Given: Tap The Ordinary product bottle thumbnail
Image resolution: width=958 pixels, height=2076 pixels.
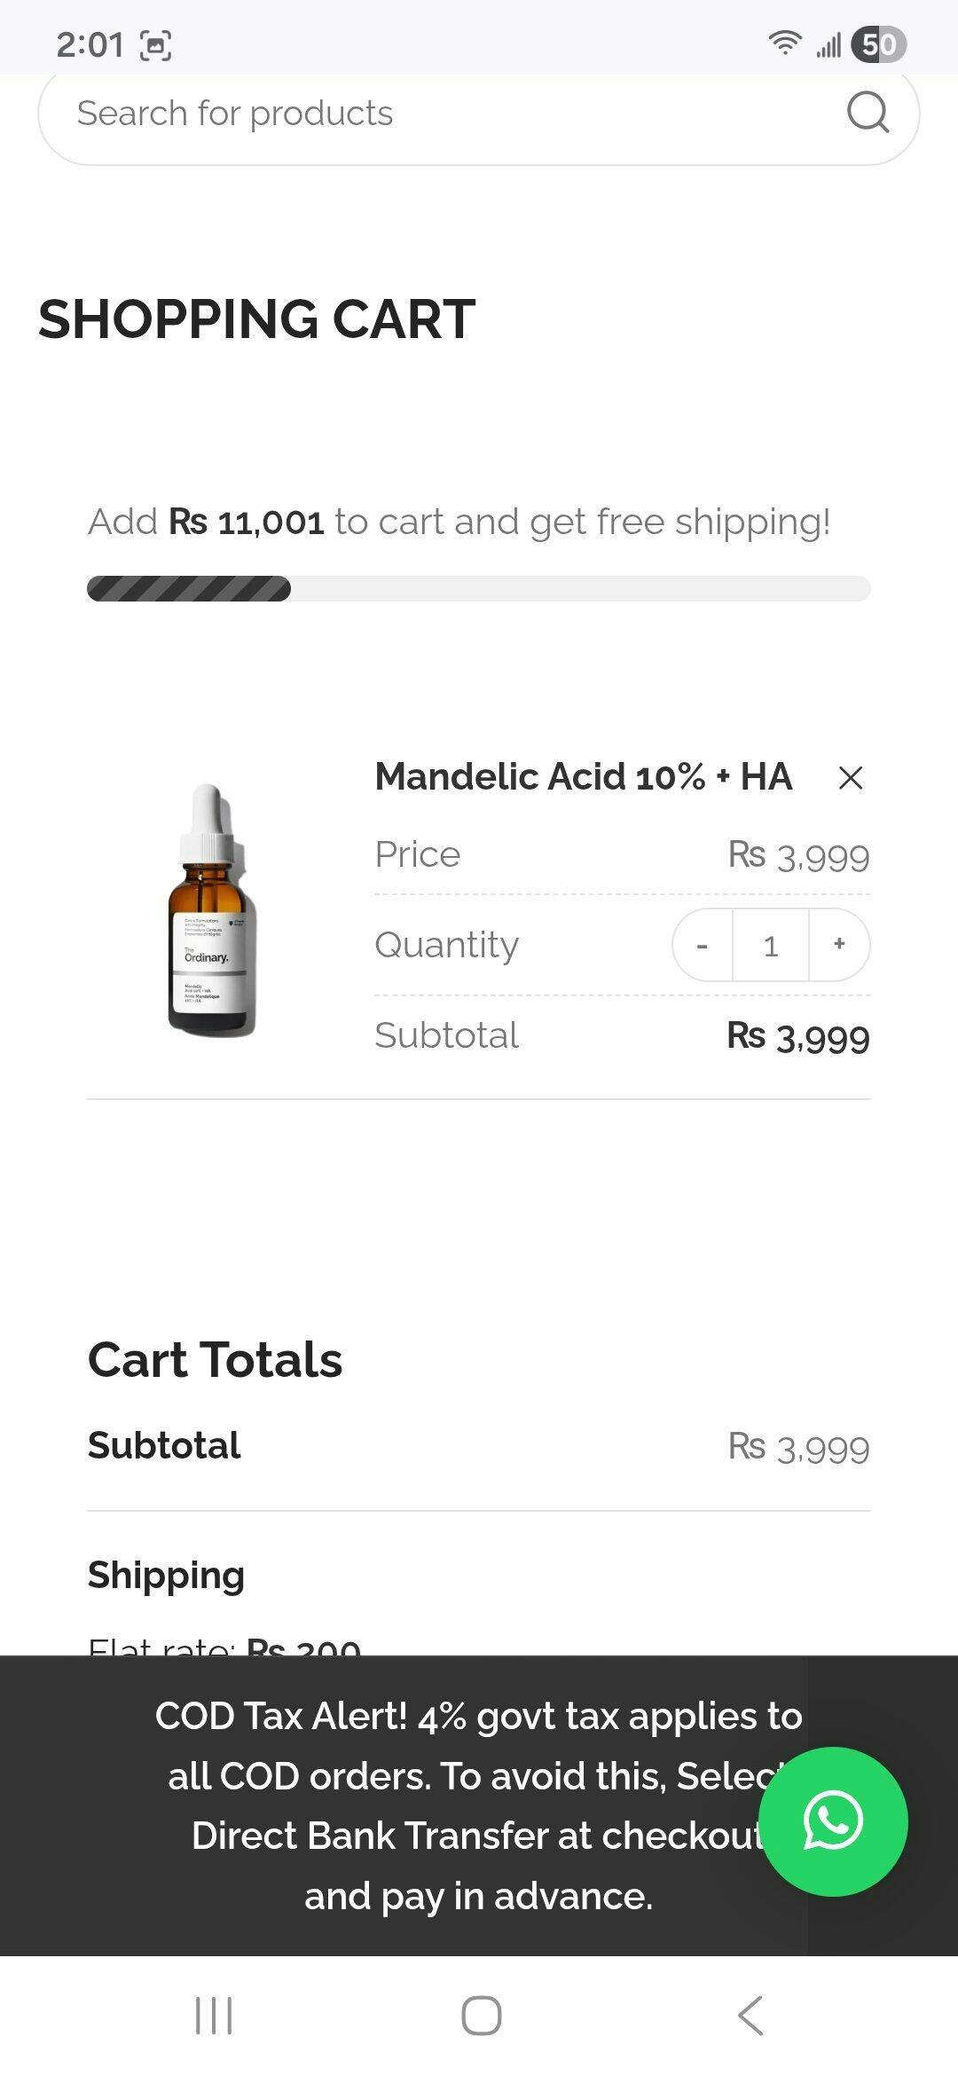Looking at the screenshot, I should (211, 909).
